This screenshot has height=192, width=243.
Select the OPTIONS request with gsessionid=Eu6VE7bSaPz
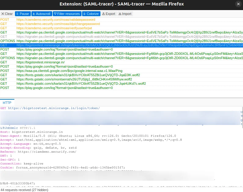pos(121,41)
